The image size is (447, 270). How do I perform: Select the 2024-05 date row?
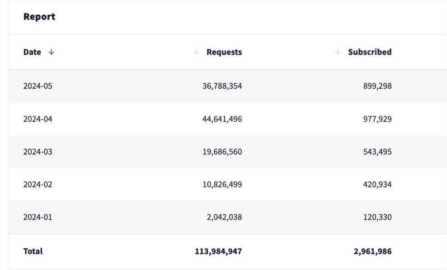coord(38,86)
